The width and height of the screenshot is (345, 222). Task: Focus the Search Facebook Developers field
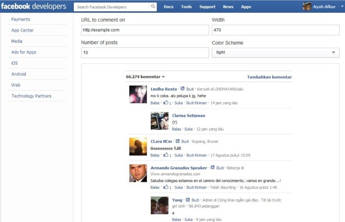[x=112, y=7]
